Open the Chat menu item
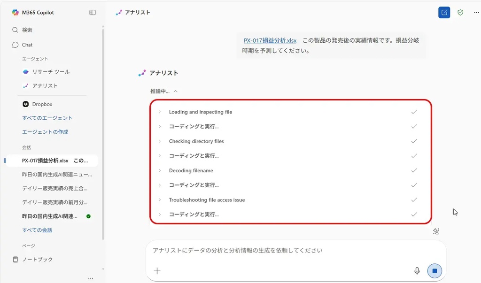Screen dimensions: 481x283 point(27,45)
